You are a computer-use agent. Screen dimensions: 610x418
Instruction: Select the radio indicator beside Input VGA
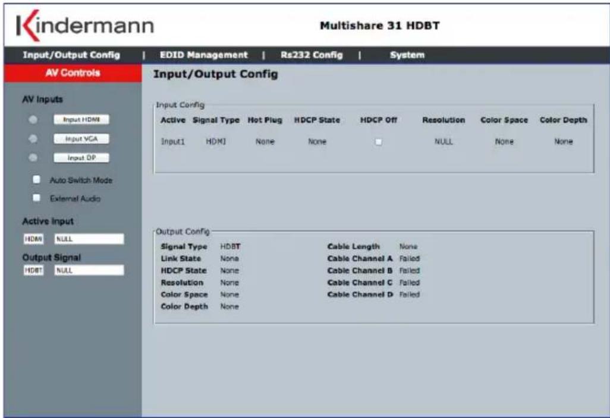pyautogui.click(x=33, y=139)
